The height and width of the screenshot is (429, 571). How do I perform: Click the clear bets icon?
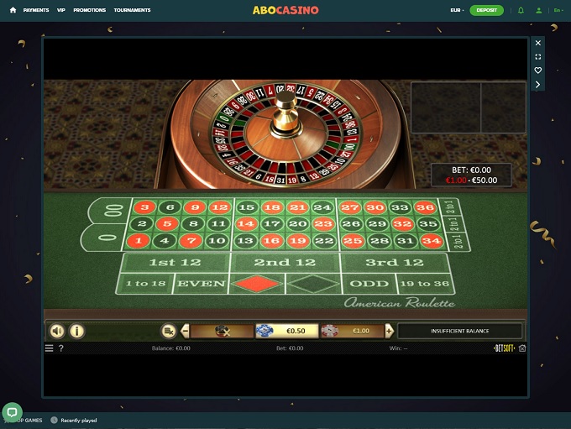pos(168,331)
